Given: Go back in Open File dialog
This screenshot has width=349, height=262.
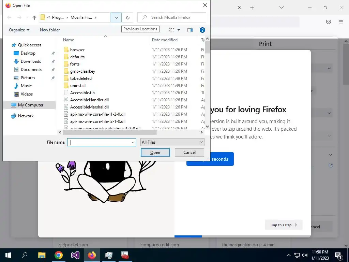Looking at the screenshot, I should click(x=9, y=17).
